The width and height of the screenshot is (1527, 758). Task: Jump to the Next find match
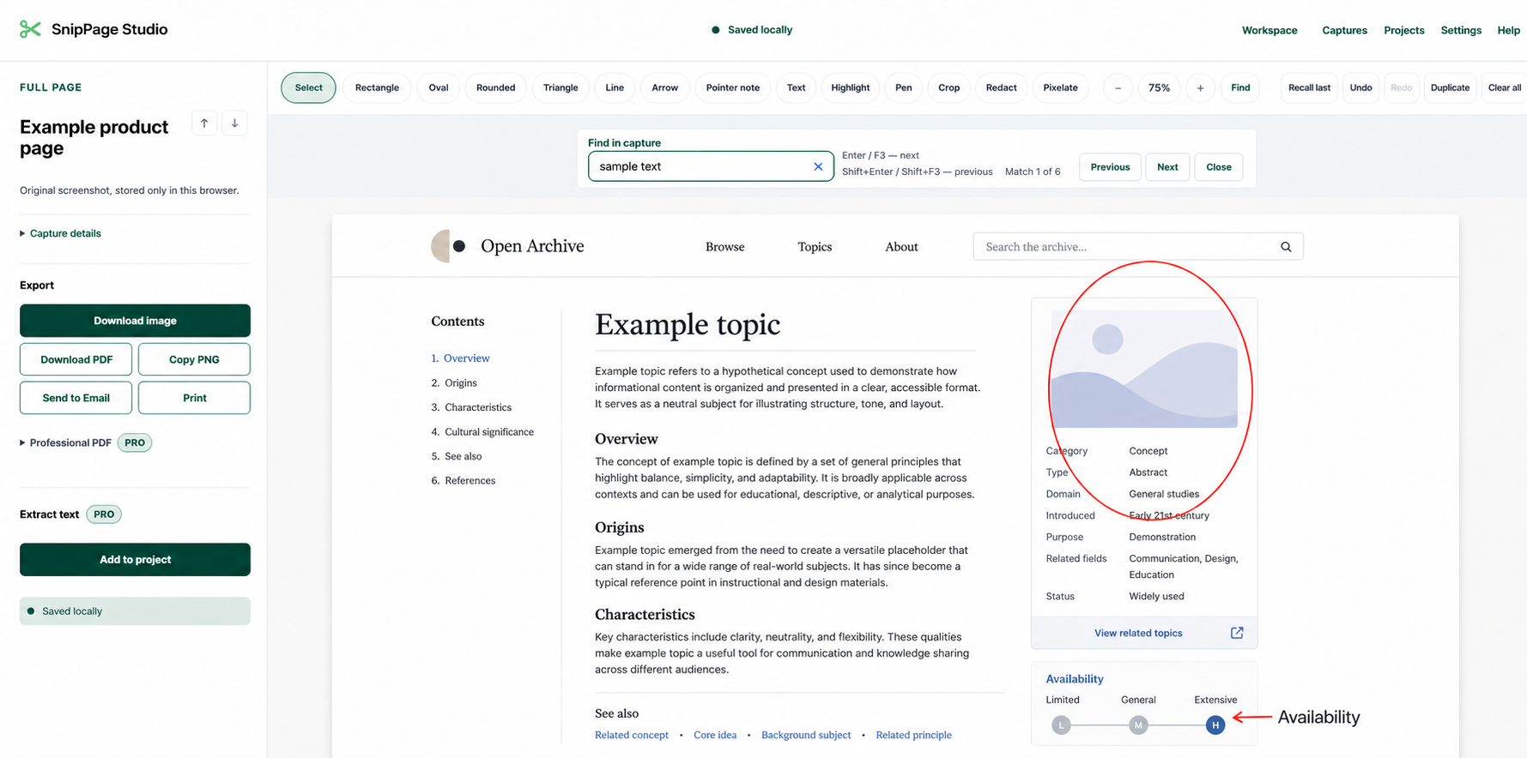(1167, 167)
